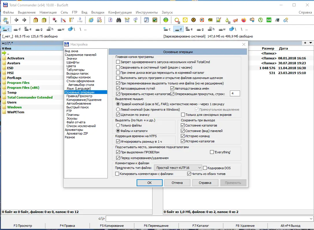Click the back navigation arrow icon
This screenshot has height=230, width=314.
coord(17,20)
